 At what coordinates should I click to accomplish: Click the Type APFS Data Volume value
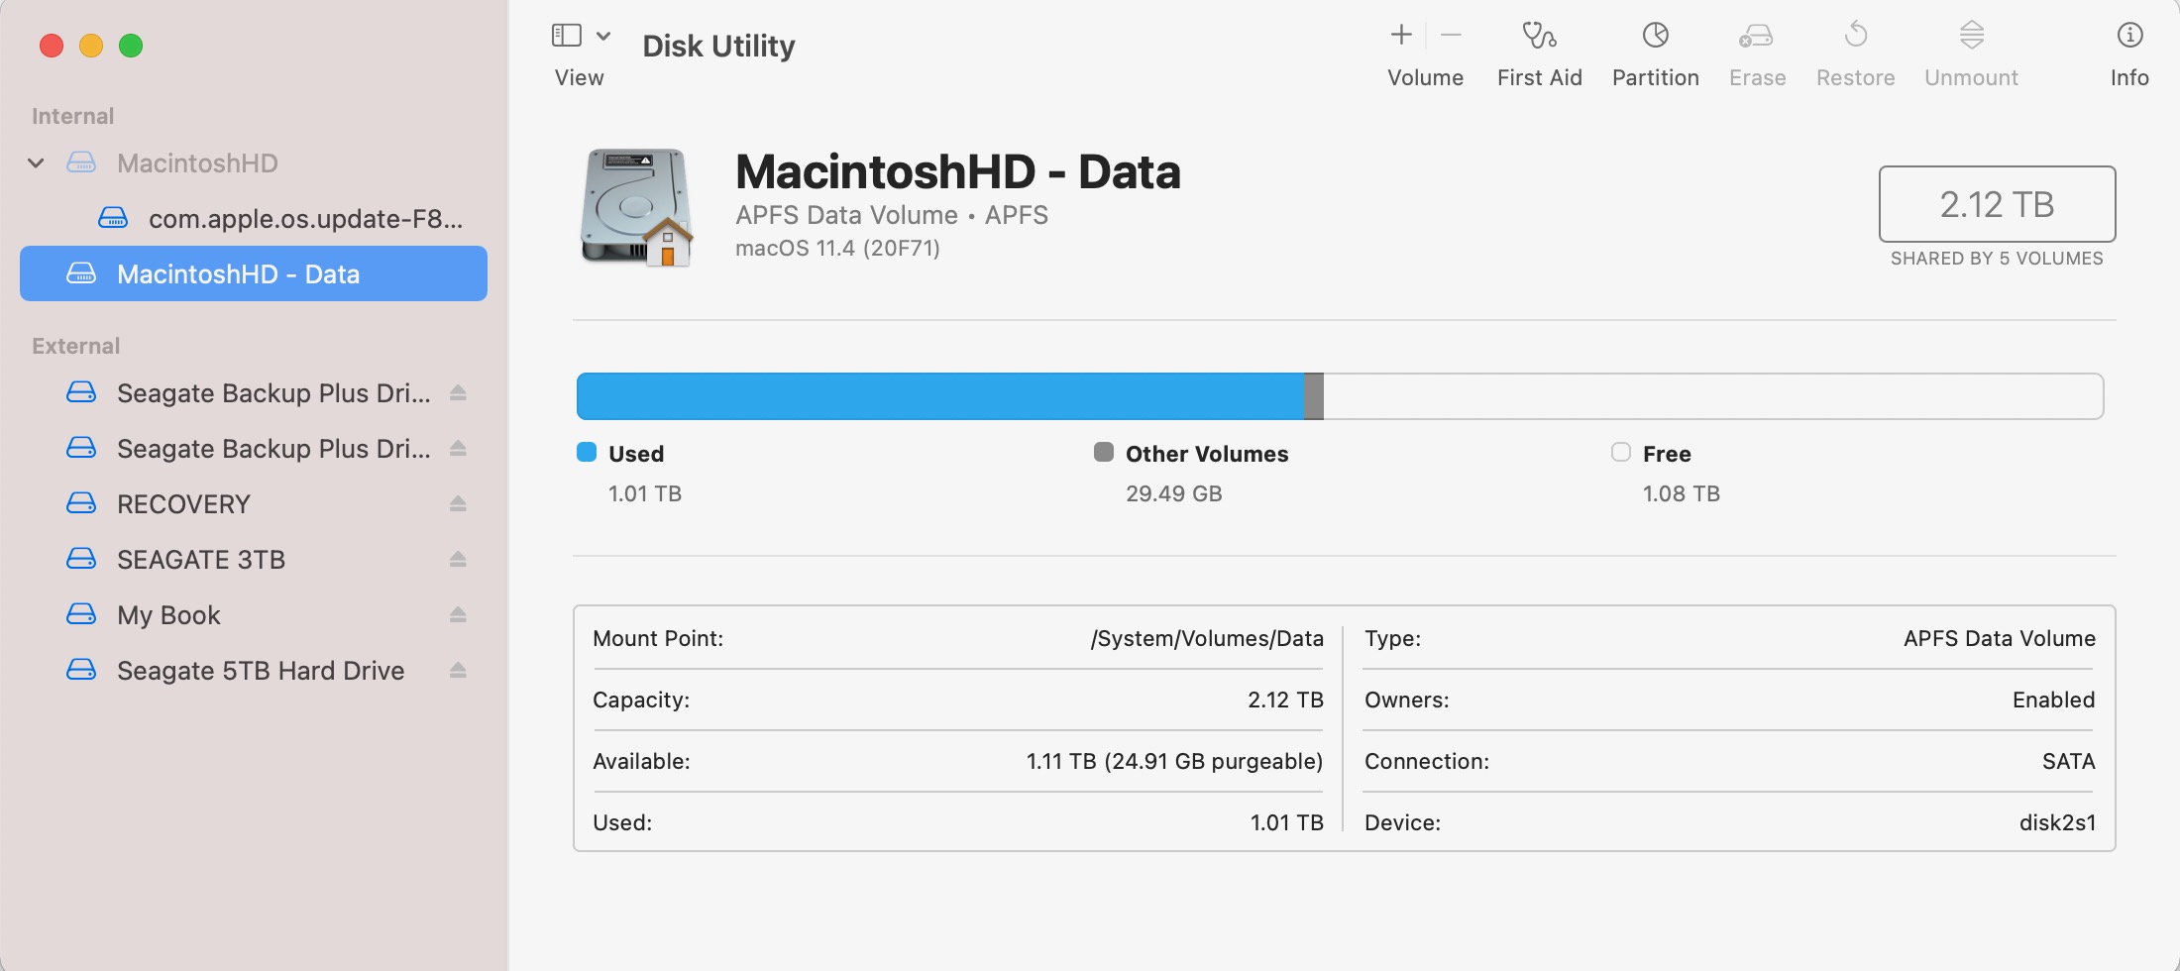[x=1999, y=638]
